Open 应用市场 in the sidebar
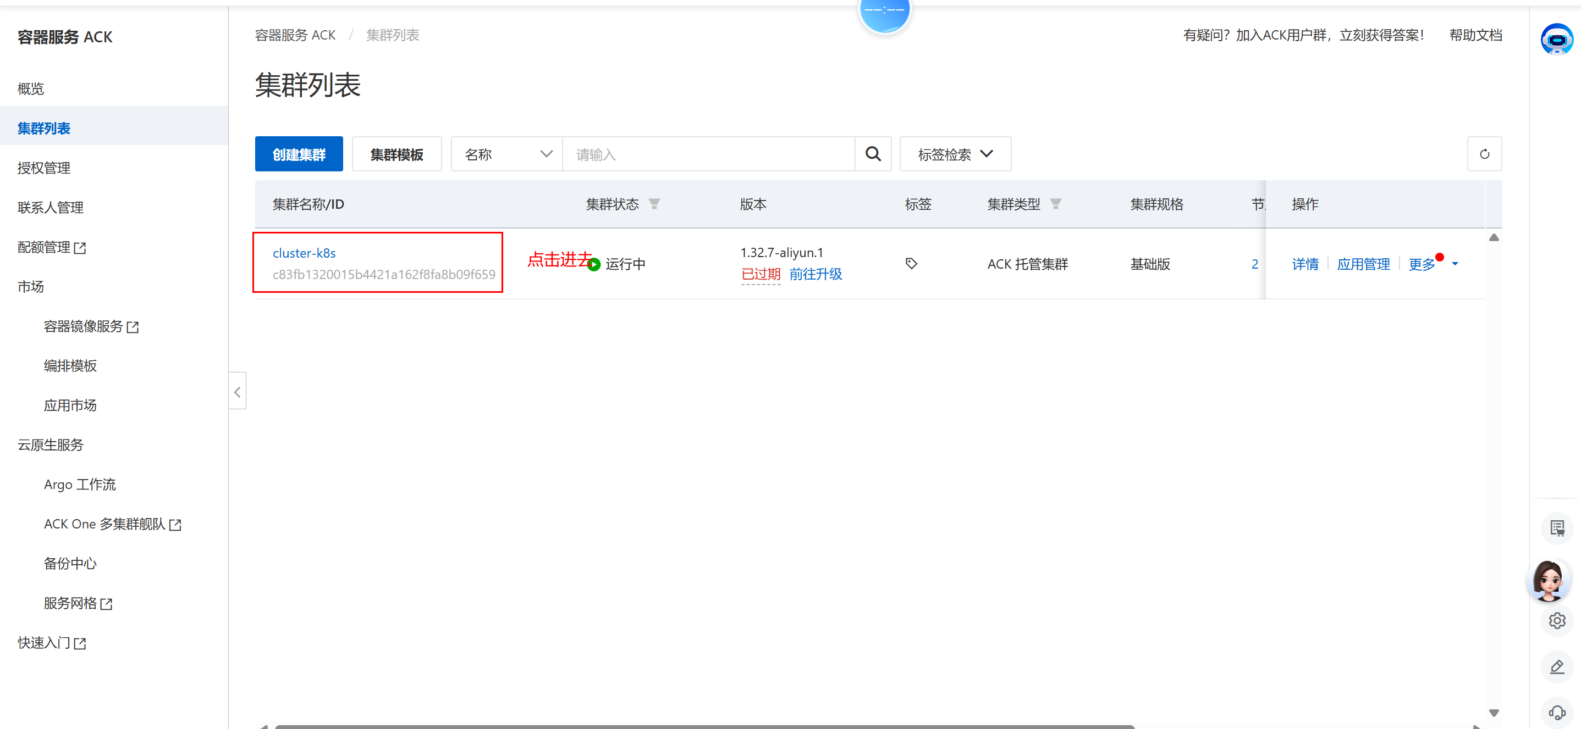Viewport: 1581px width, 729px height. click(x=70, y=405)
